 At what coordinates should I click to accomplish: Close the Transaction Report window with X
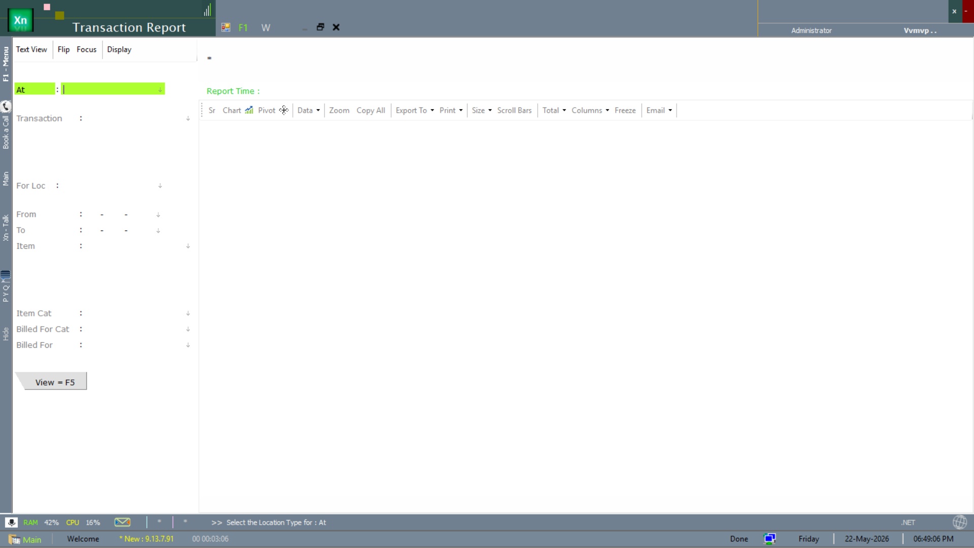[x=336, y=27]
